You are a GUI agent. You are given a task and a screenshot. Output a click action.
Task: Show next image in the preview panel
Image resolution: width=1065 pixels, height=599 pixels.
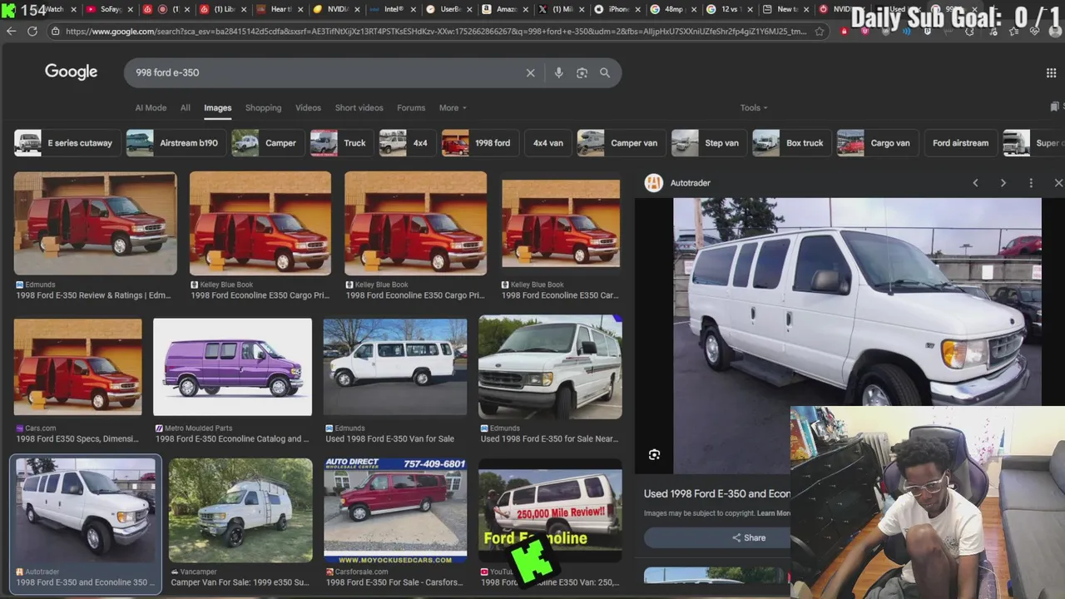pyautogui.click(x=1003, y=183)
